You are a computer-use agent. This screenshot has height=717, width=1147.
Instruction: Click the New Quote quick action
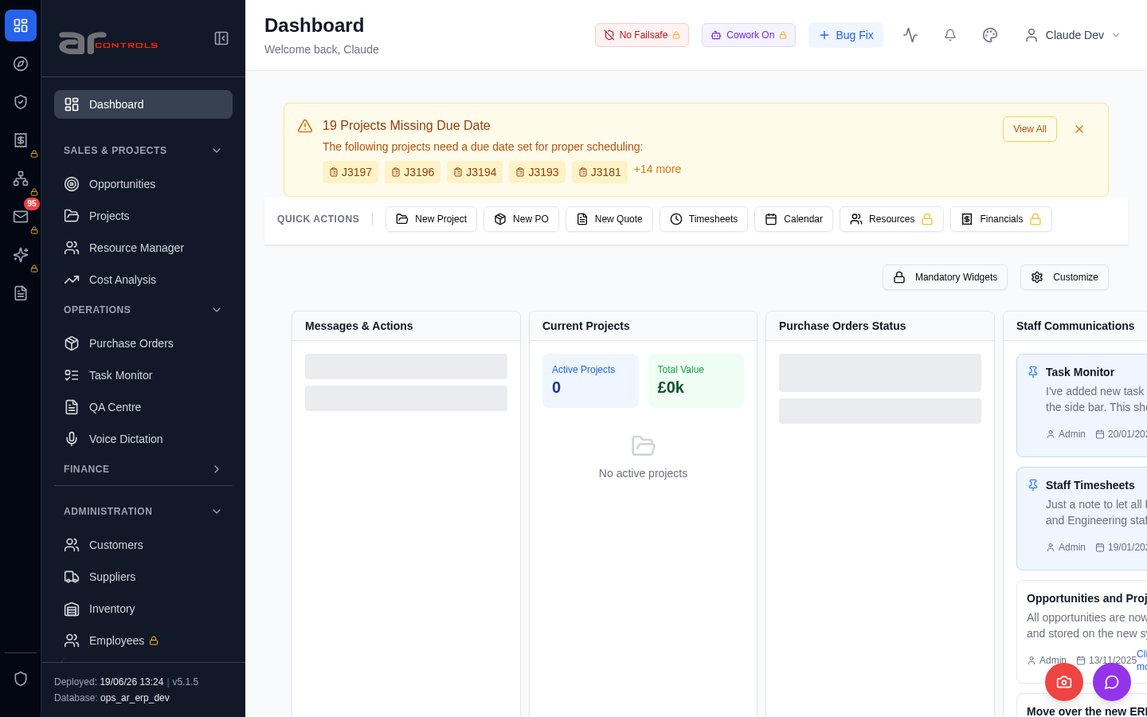(609, 219)
